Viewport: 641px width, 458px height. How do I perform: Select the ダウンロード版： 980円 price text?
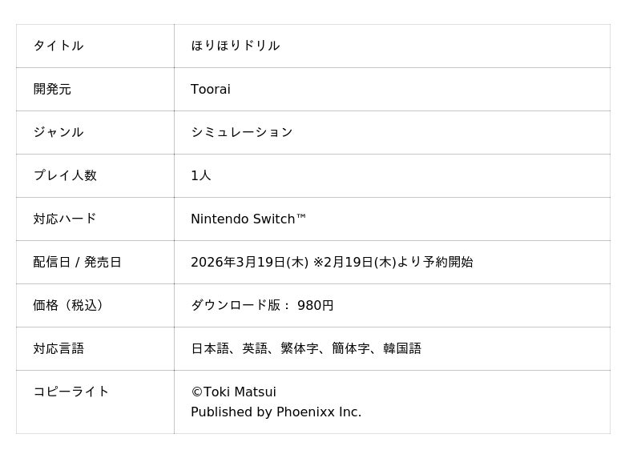(262, 305)
